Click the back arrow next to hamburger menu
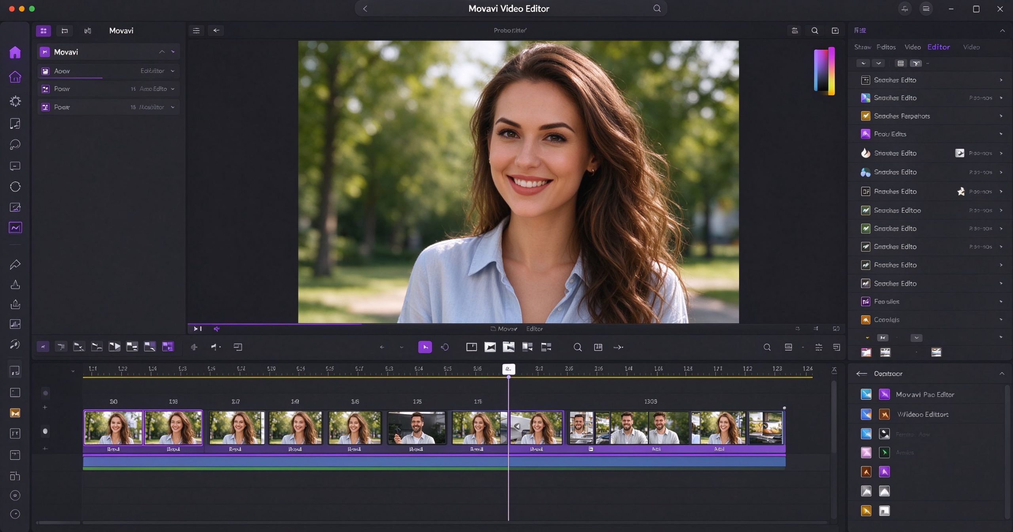 click(x=216, y=30)
